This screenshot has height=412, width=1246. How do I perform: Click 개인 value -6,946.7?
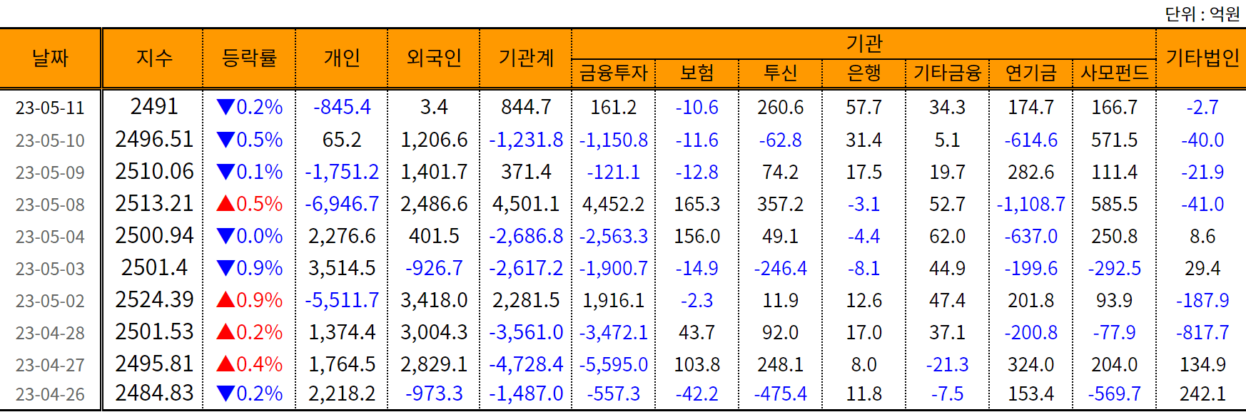pos(342,204)
